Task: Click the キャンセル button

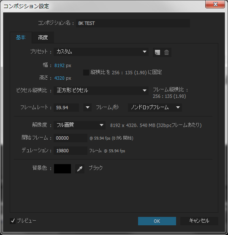Action: pyautogui.click(x=199, y=221)
